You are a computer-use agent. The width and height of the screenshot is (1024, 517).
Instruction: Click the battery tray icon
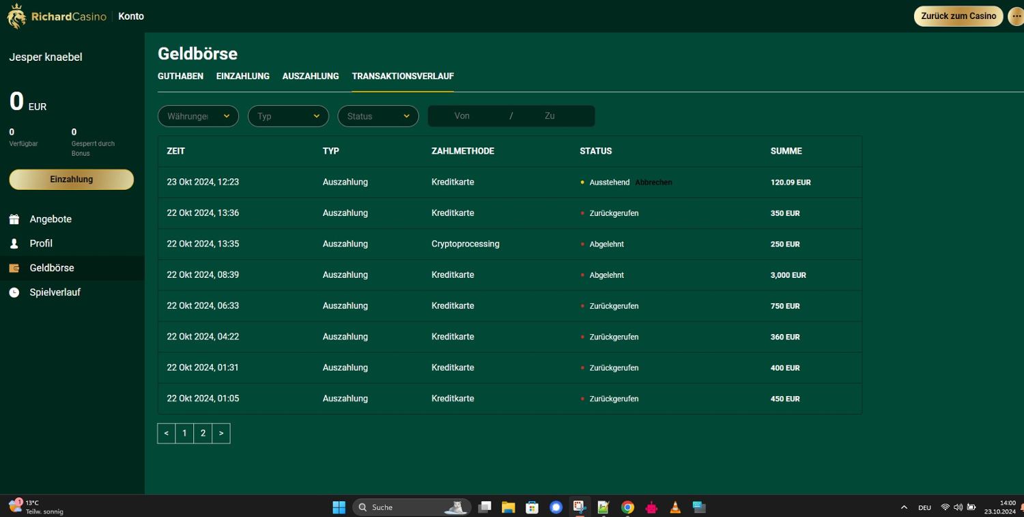pyautogui.click(x=971, y=507)
